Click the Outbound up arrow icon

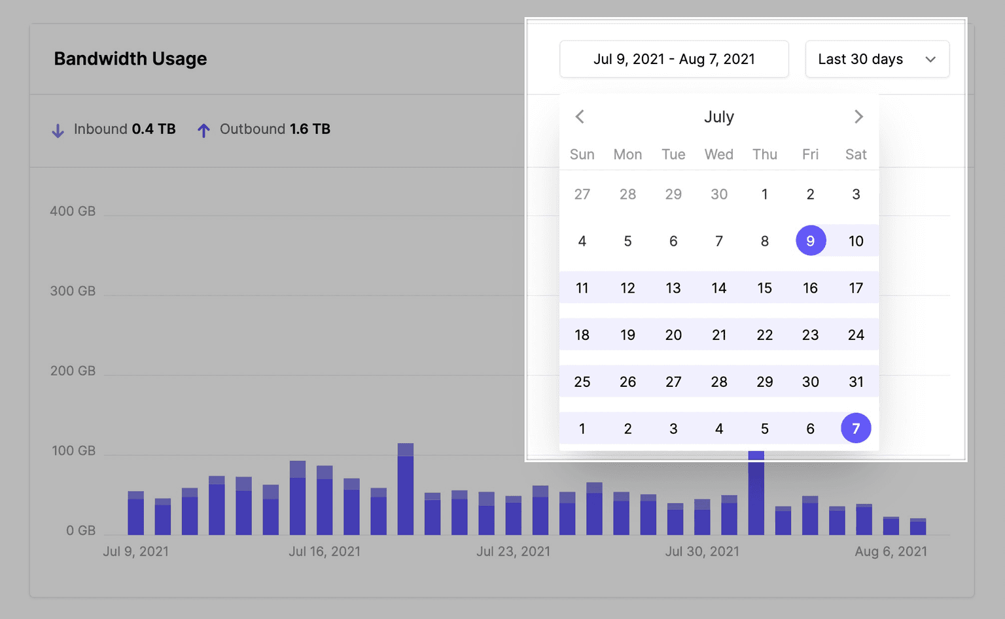pos(203,131)
